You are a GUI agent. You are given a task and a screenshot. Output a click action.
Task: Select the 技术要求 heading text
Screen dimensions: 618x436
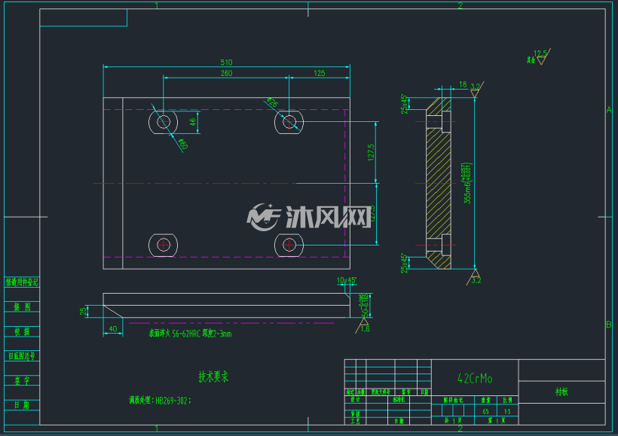tap(213, 377)
